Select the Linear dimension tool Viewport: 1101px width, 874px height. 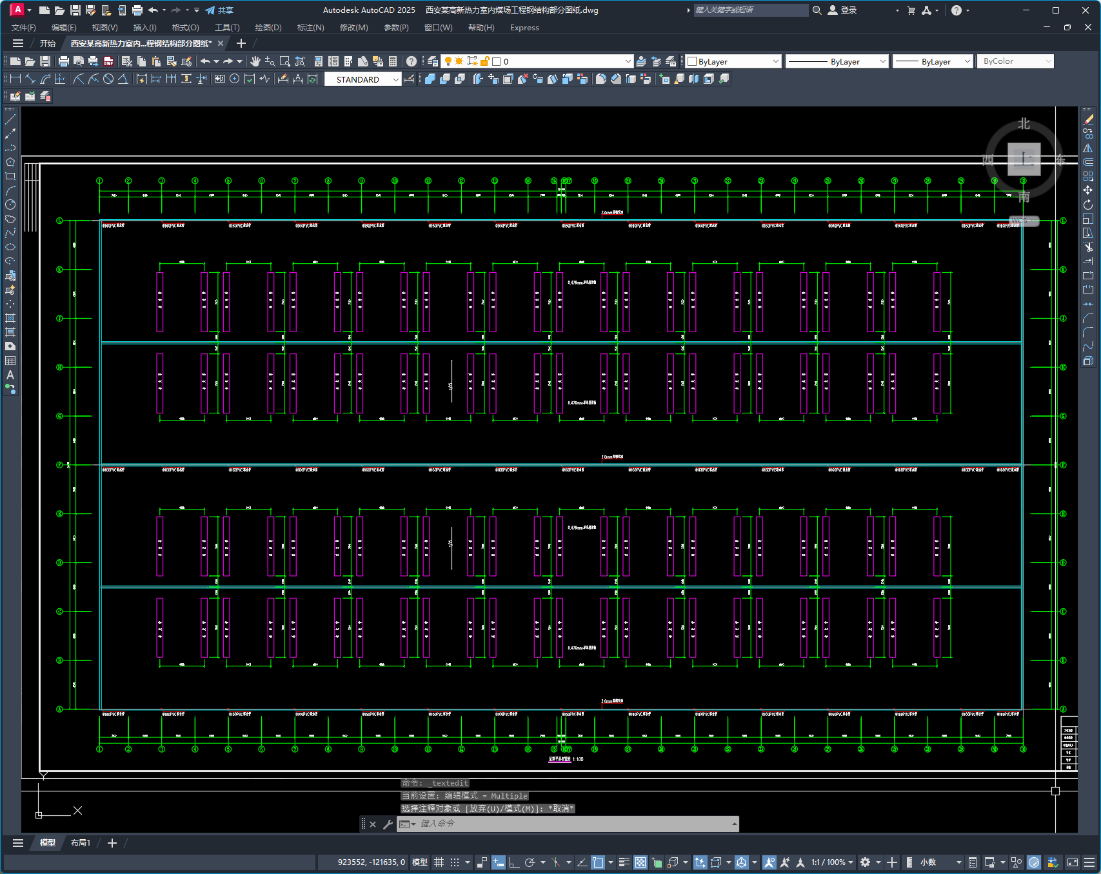(15, 79)
